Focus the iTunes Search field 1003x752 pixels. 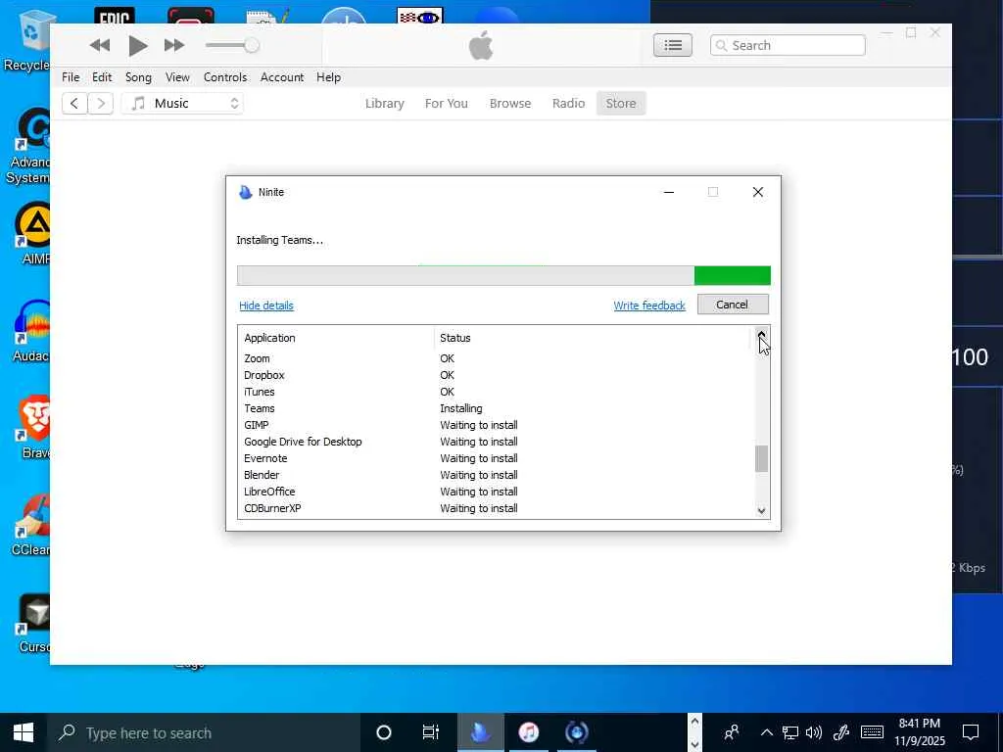point(788,45)
